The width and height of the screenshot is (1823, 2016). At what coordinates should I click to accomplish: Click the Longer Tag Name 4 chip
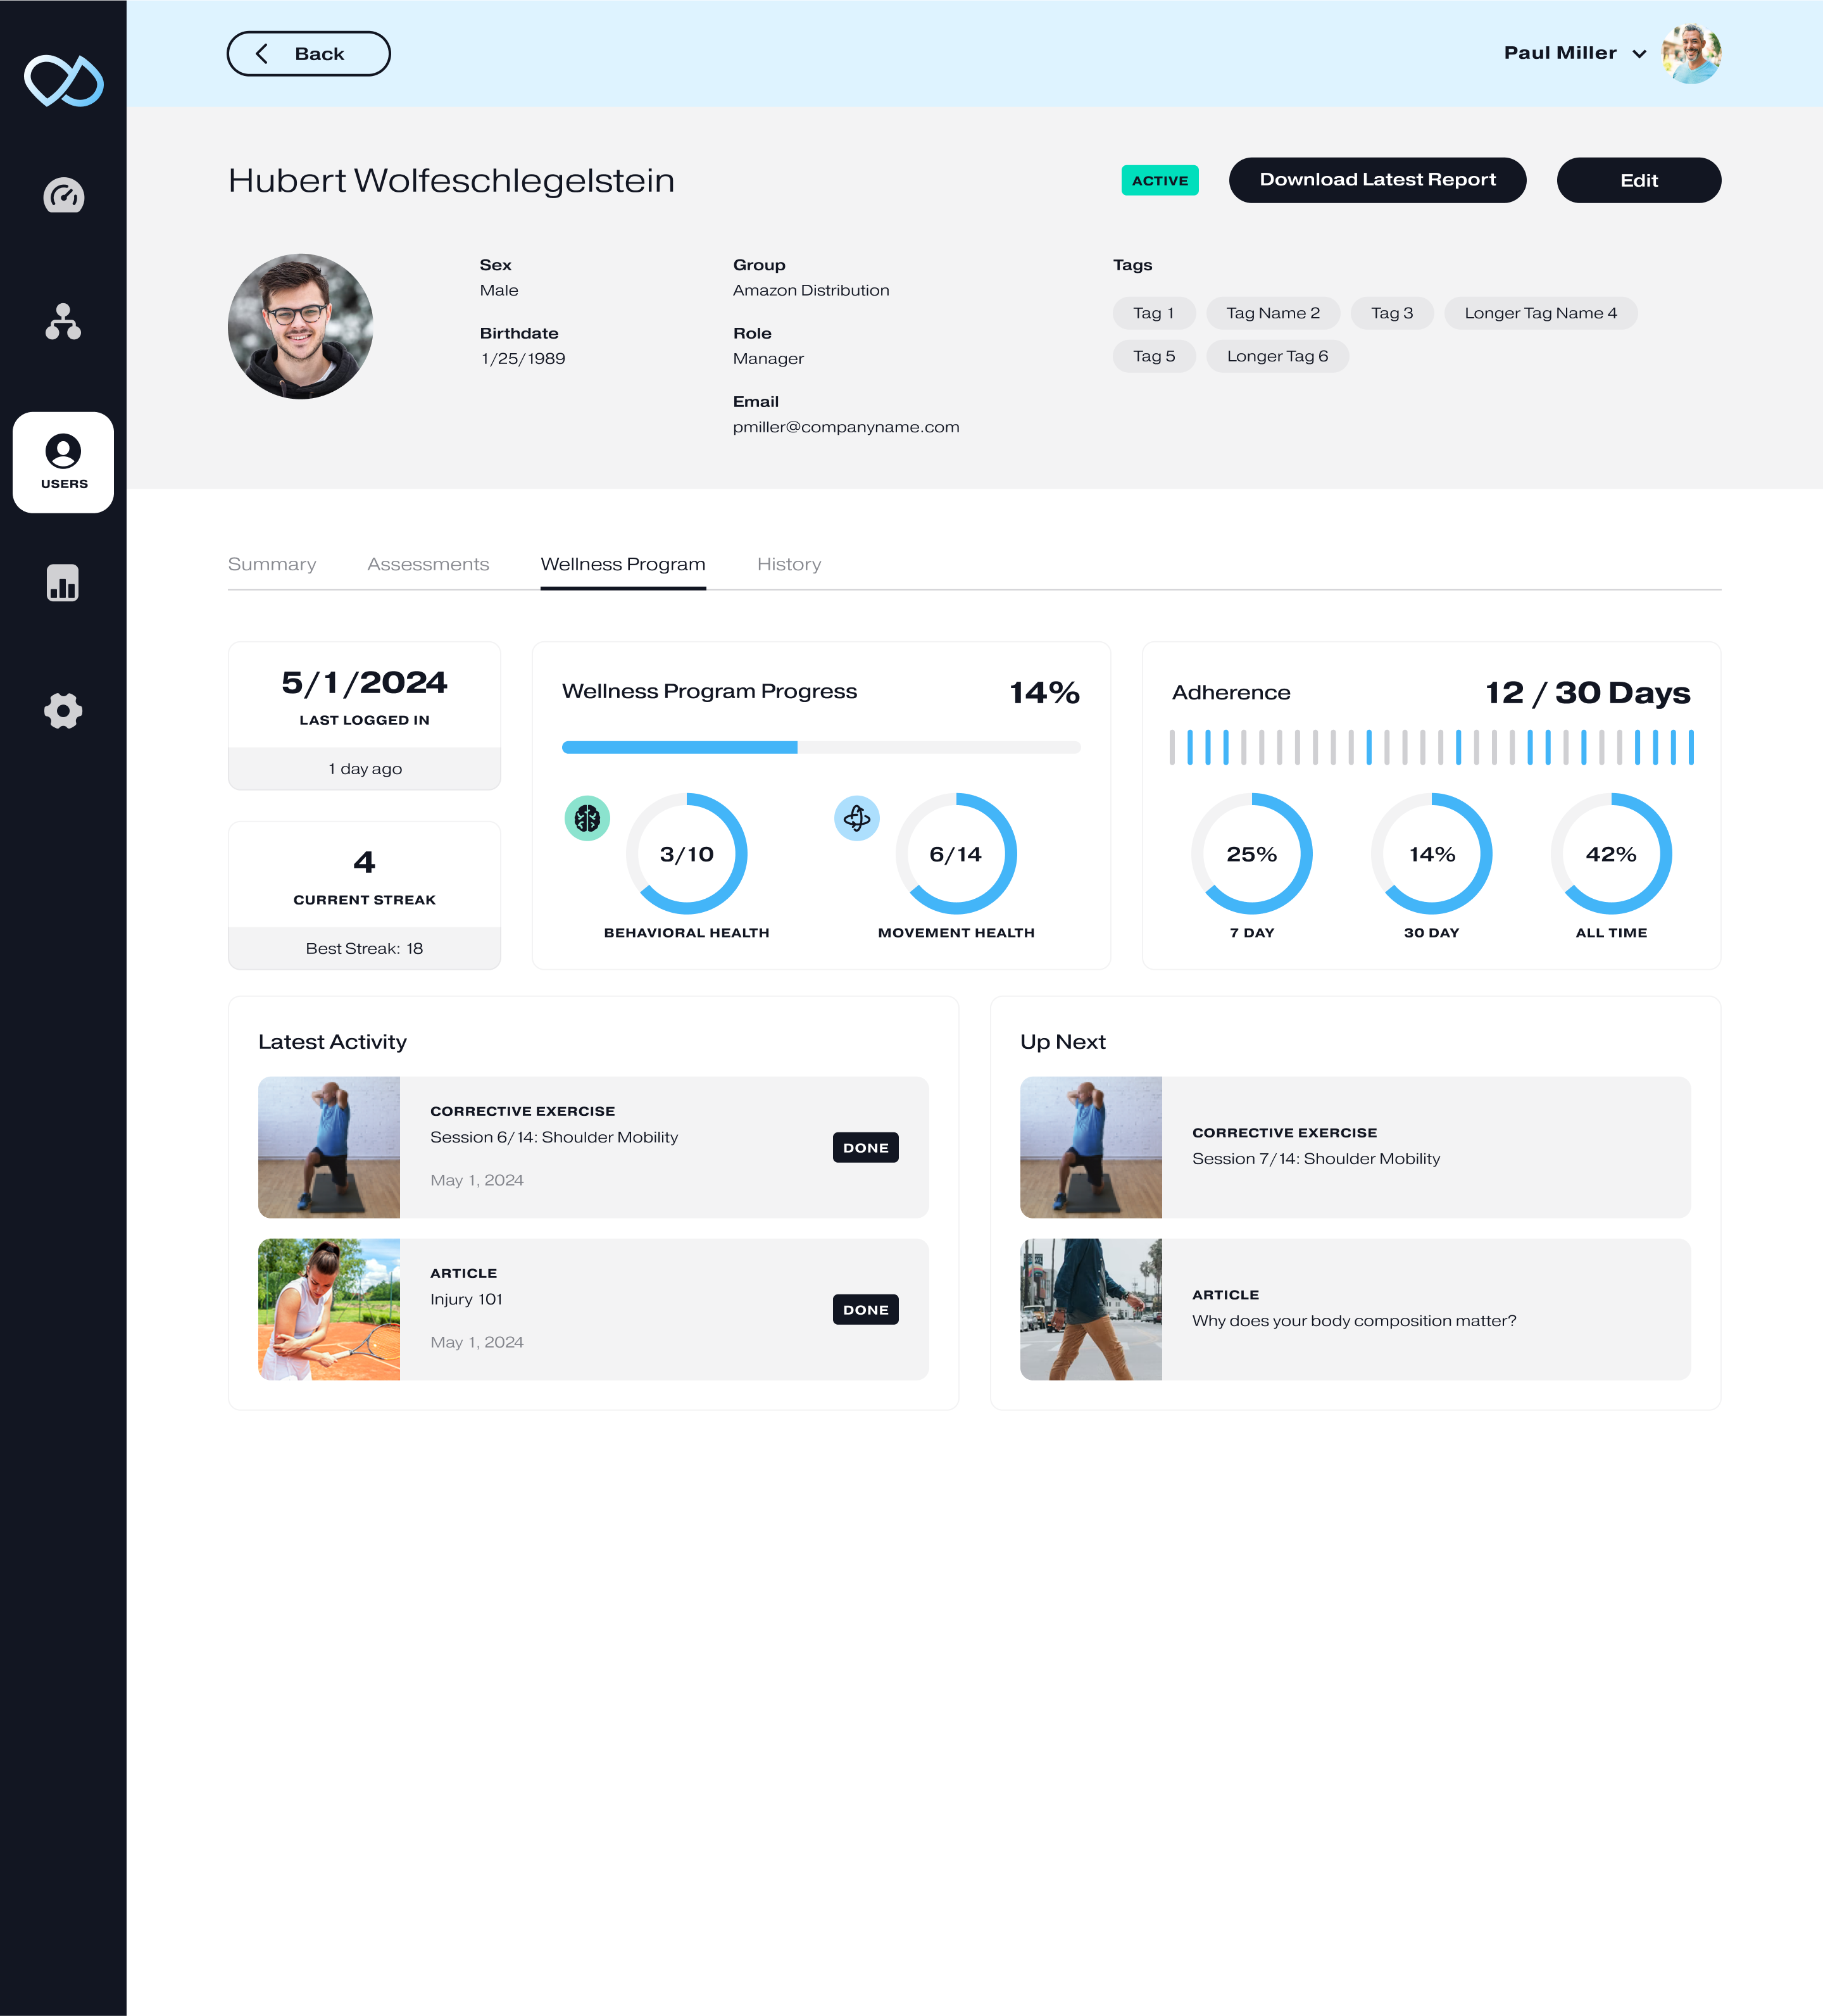[1540, 313]
